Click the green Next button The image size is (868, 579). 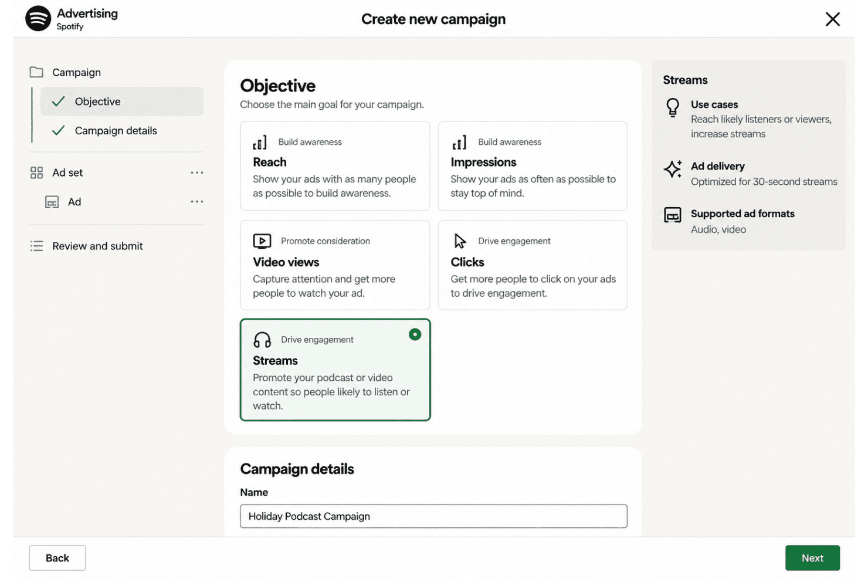coord(812,558)
